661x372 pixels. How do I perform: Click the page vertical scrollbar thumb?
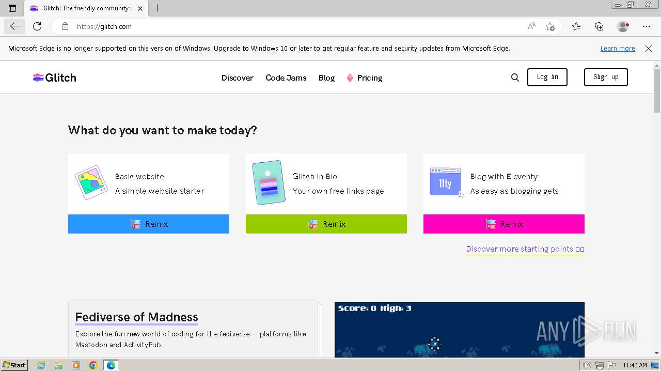[657, 90]
